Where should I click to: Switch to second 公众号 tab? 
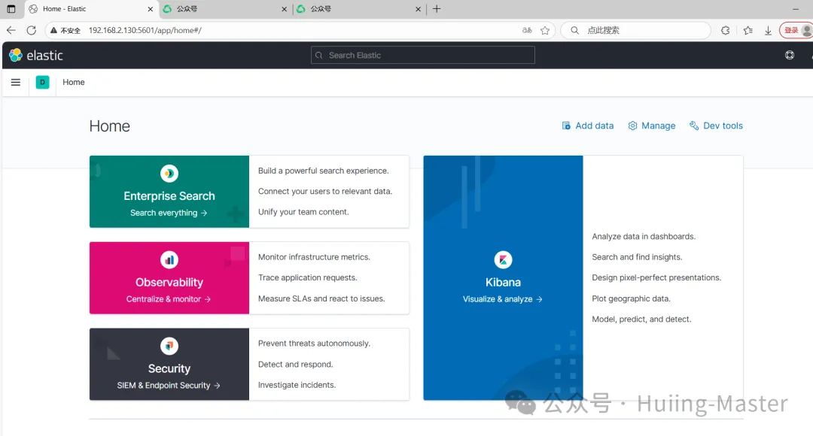(x=359, y=9)
